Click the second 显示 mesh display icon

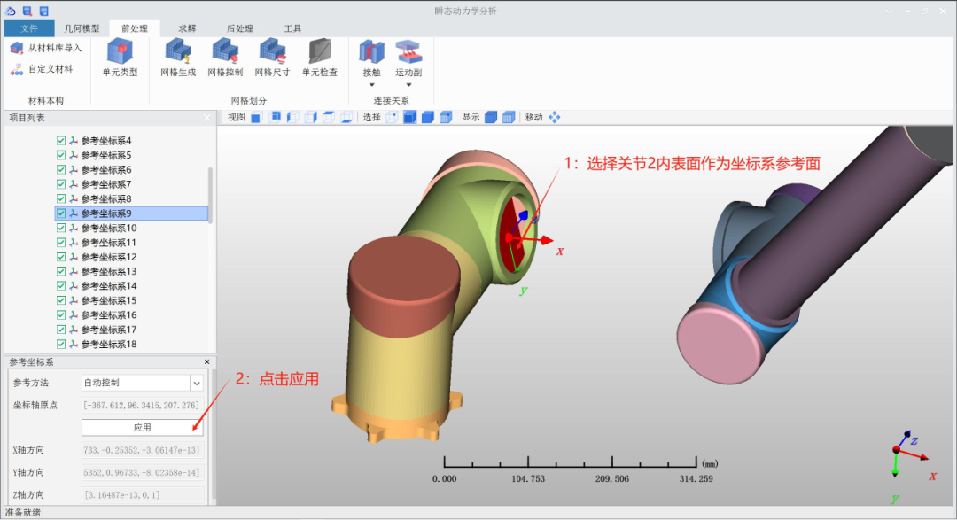[509, 117]
